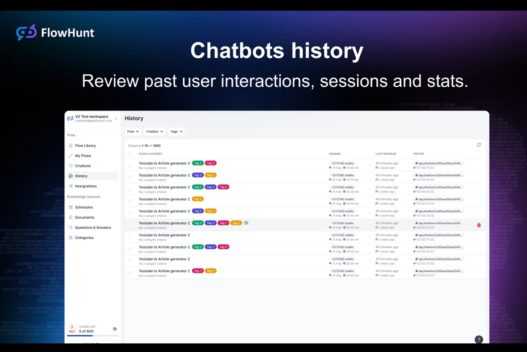This screenshot has width=527, height=352.
Task: Remove the green tag on the first row
Action: coord(200,163)
